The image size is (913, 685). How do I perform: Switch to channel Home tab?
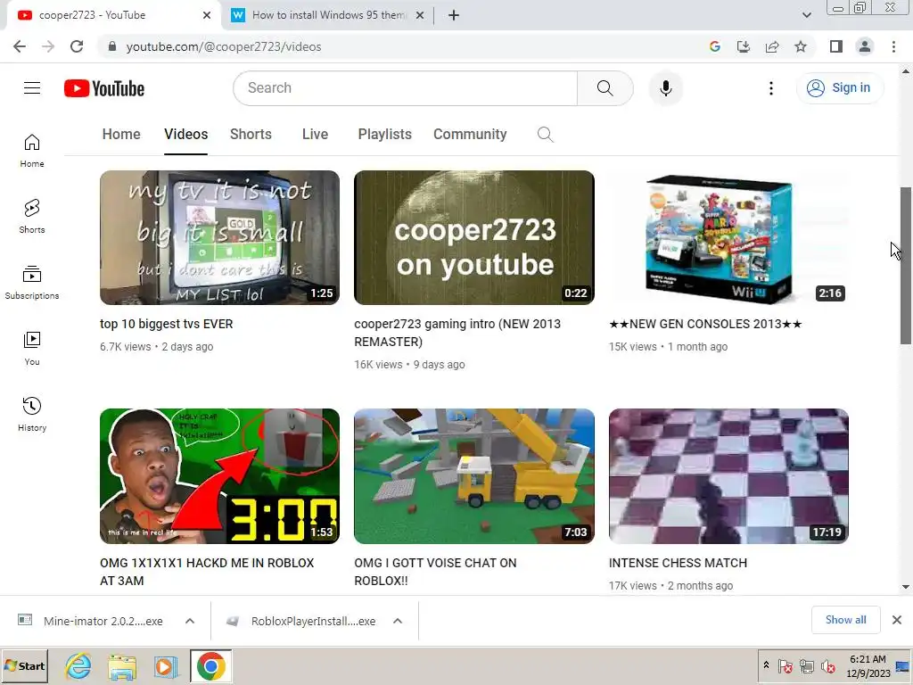point(121,135)
